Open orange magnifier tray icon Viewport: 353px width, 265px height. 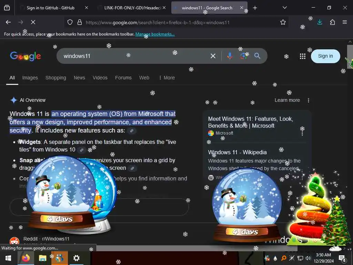284,258
